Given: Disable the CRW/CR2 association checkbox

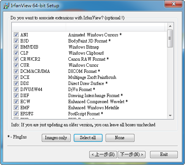Looking at the screenshot, I should click(16, 59).
